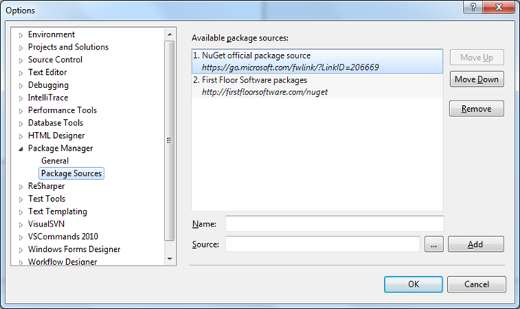The height and width of the screenshot is (309, 520).
Task: Remove the selected package source
Action: [476, 109]
